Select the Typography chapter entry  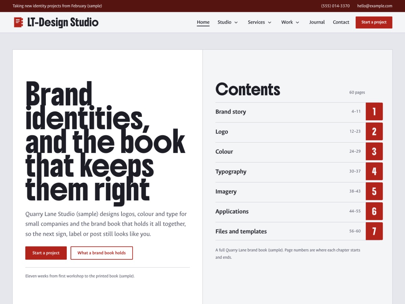click(x=290, y=171)
